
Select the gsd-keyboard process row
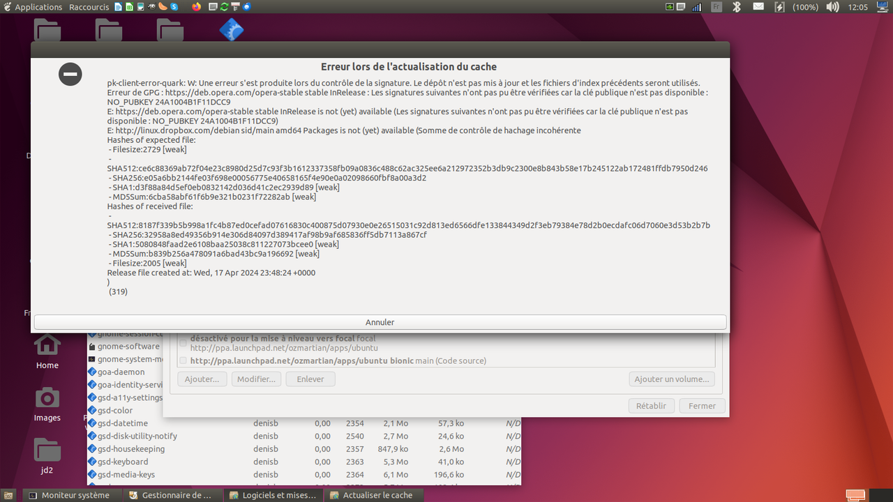point(304,462)
